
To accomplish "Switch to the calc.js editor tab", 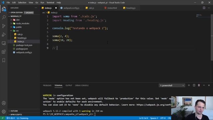I will (92, 8).
